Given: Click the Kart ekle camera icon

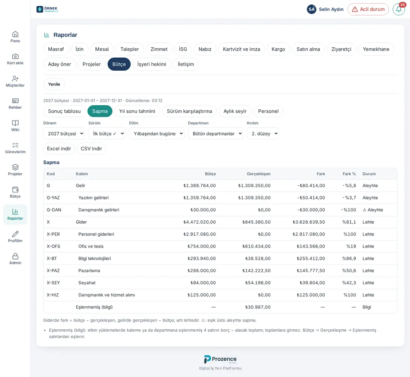Looking at the screenshot, I should pos(15,57).
